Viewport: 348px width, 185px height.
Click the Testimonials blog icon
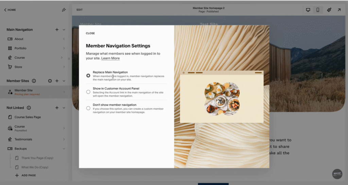coord(10,139)
